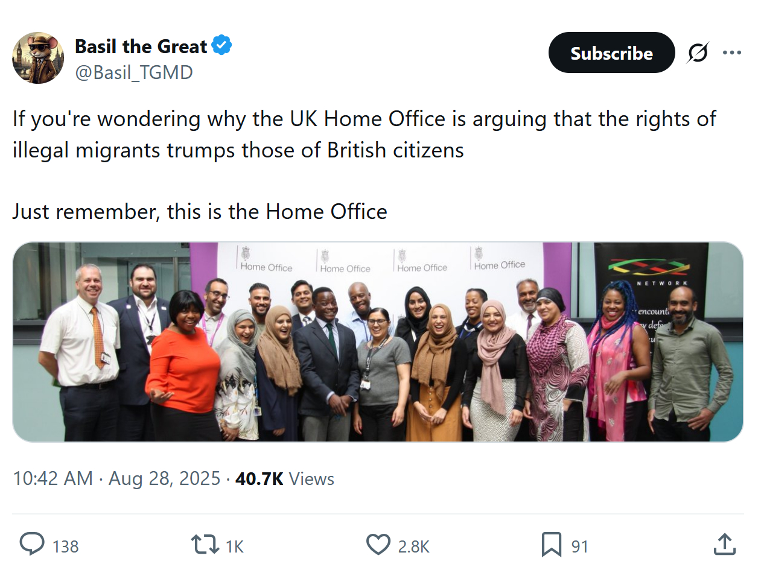Open the share post icon
The height and width of the screenshot is (570, 761).
[x=724, y=545]
